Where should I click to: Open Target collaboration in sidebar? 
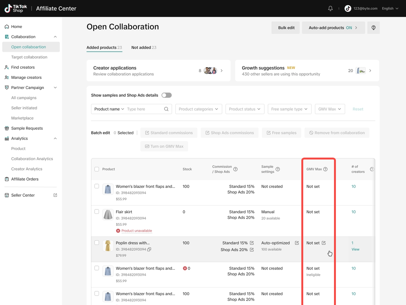pyautogui.click(x=29, y=57)
